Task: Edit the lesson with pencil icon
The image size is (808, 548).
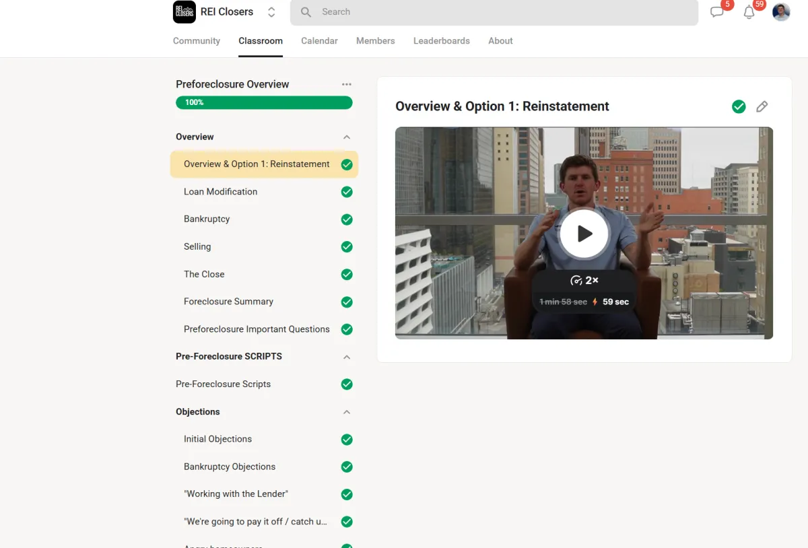Action: pyautogui.click(x=762, y=106)
